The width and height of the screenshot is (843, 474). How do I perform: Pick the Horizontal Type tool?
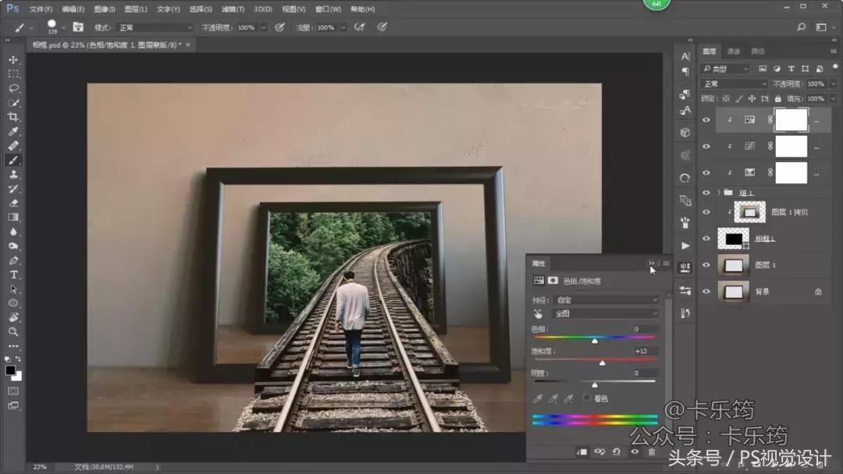click(x=13, y=274)
